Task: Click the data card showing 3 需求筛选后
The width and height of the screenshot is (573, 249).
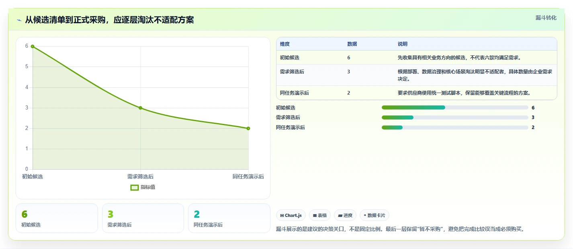Action: tap(143, 218)
